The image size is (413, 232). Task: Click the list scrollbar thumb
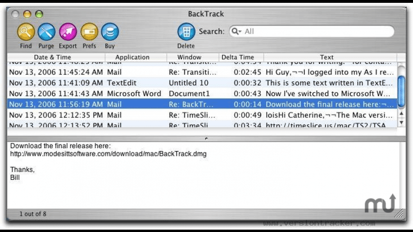[402, 91]
